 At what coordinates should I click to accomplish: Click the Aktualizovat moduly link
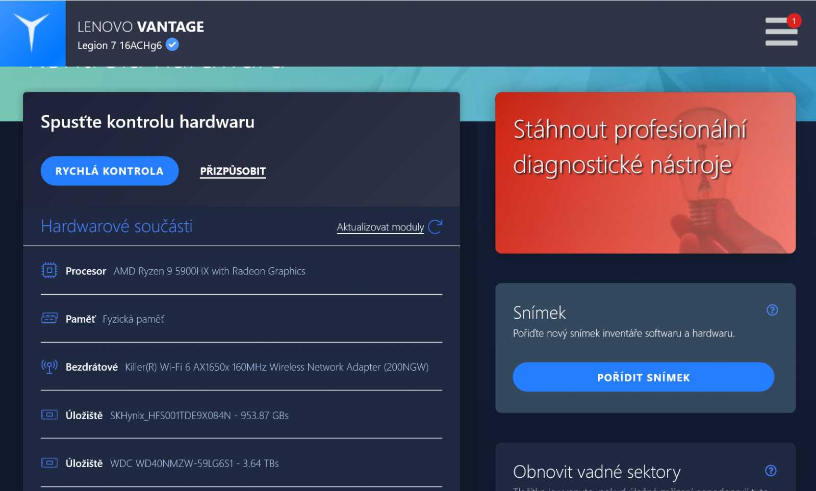pos(380,227)
